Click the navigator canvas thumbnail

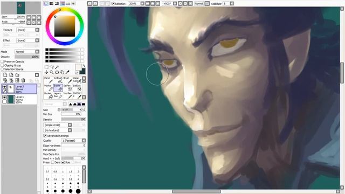point(21,8)
